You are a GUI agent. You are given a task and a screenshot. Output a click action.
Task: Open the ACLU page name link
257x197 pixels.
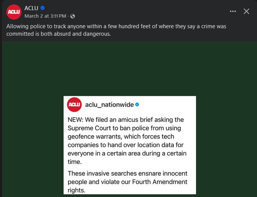pyautogui.click(x=31, y=8)
